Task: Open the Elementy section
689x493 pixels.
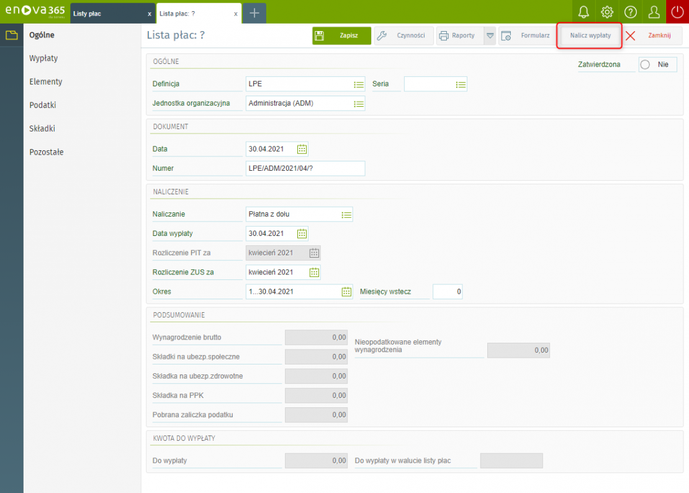Action: tap(46, 82)
